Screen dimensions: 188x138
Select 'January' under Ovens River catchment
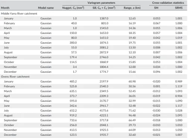click(x=9, y=81)
